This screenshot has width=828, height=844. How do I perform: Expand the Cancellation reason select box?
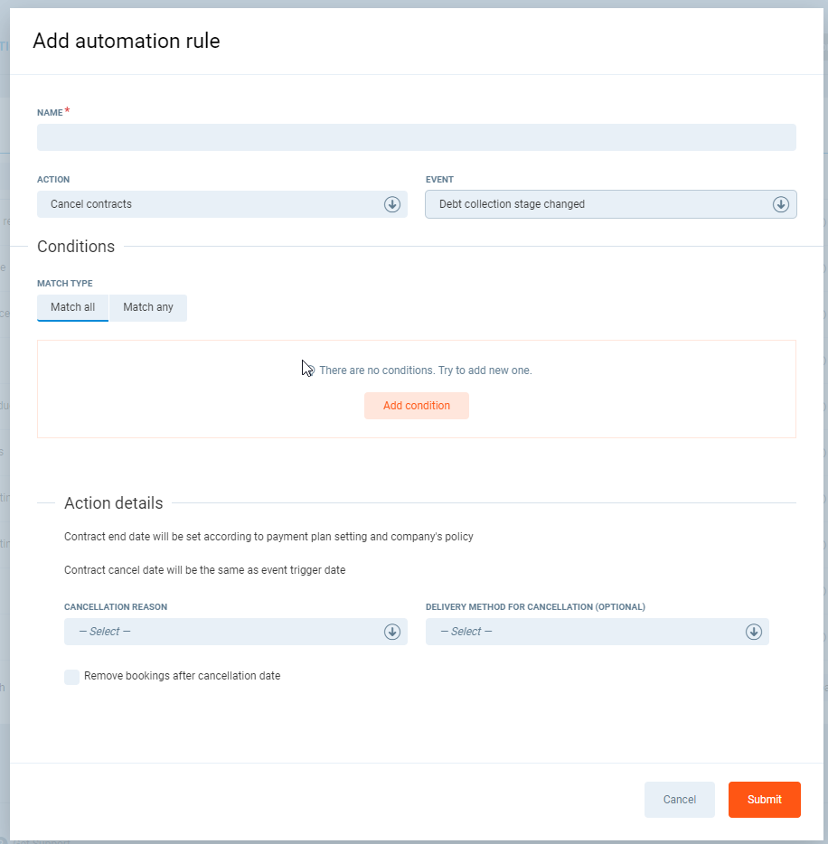pos(226,632)
